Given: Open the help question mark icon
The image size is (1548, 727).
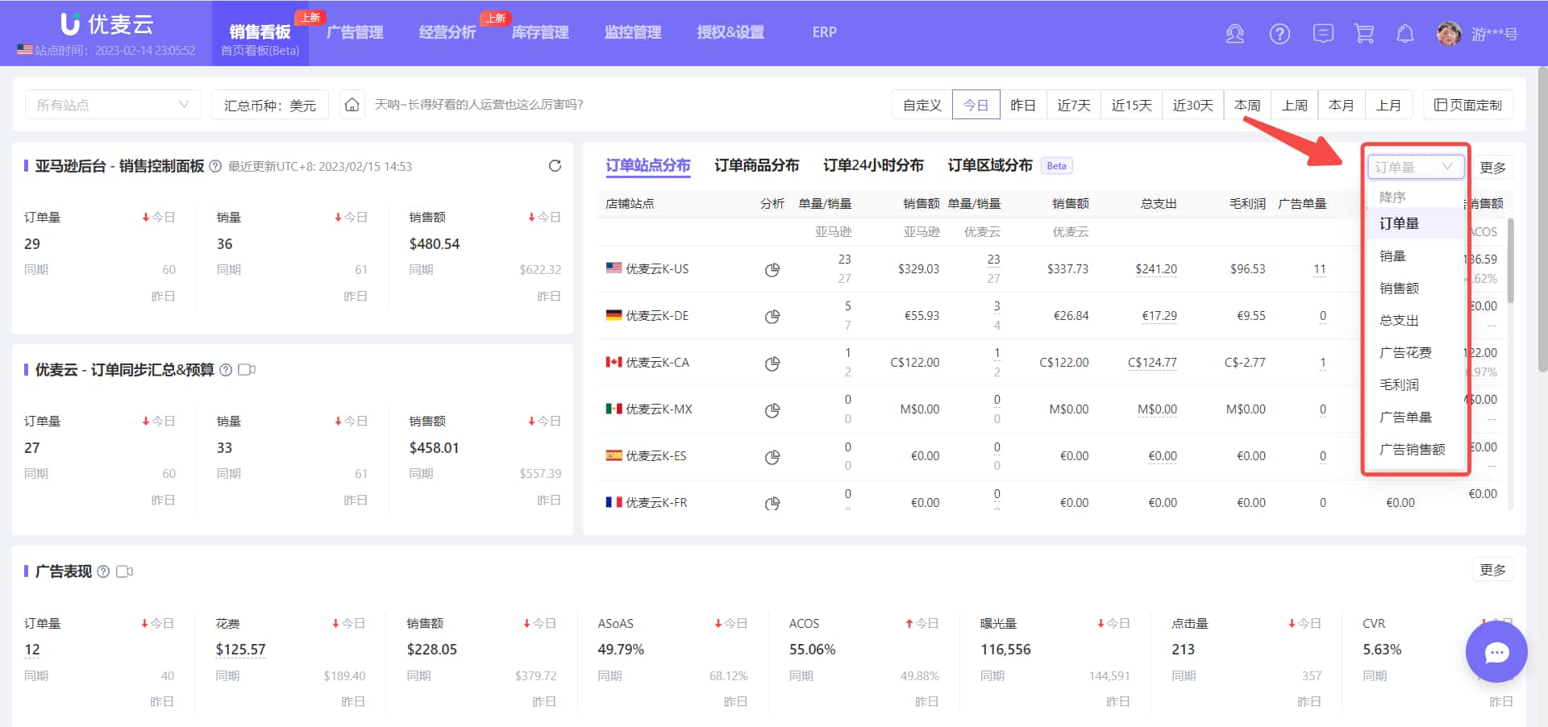Looking at the screenshot, I should point(1280,34).
